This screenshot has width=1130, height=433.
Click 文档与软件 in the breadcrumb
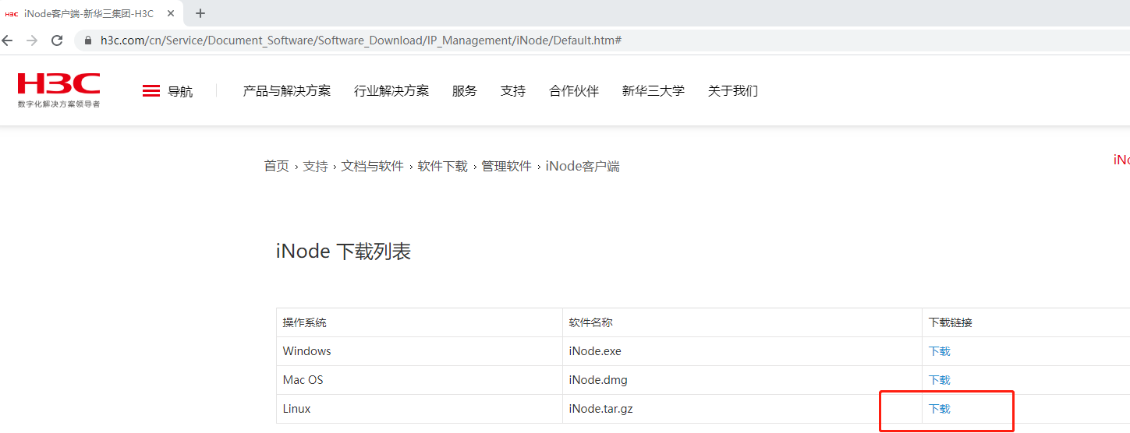tap(373, 166)
